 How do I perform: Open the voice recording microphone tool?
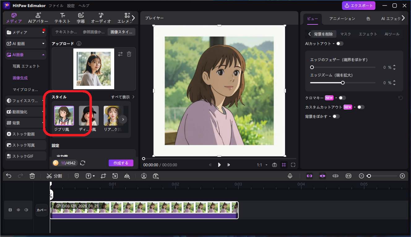(x=290, y=176)
